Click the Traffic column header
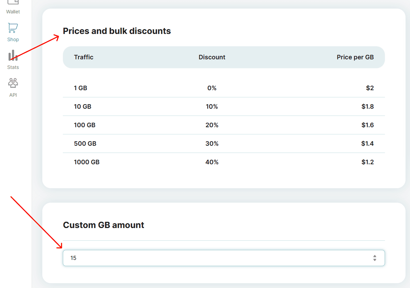The height and width of the screenshot is (288, 410). (x=84, y=57)
